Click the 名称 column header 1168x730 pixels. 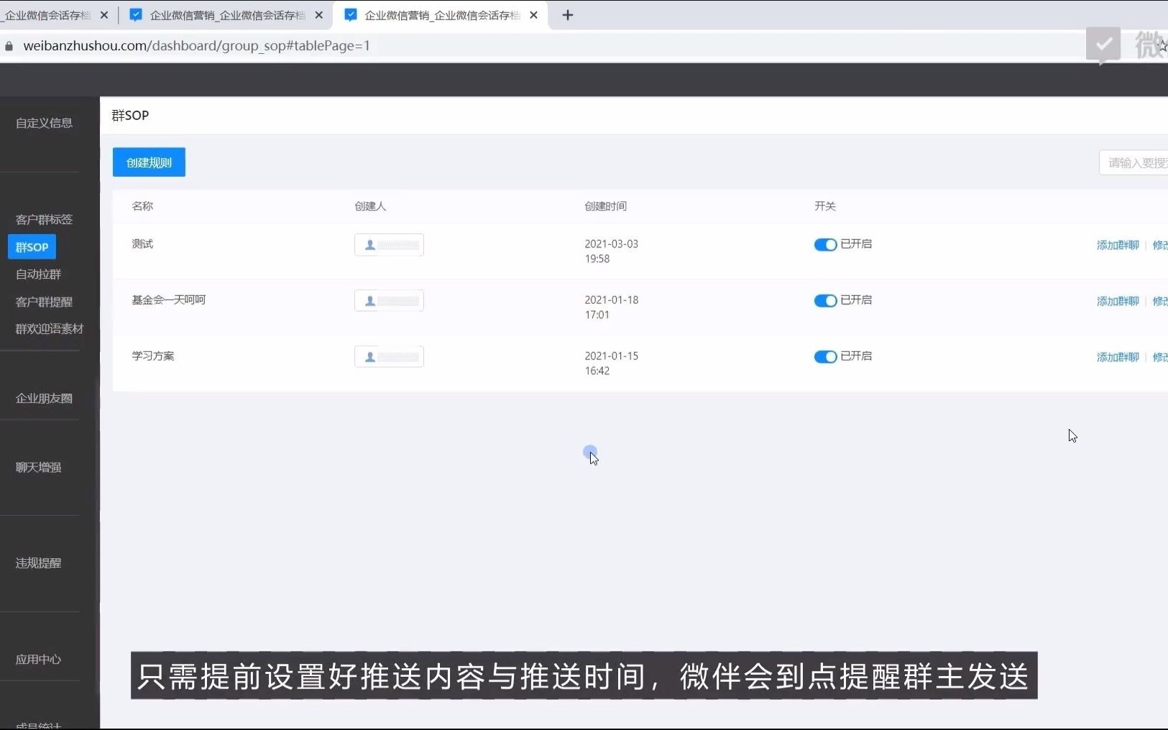[x=142, y=206]
